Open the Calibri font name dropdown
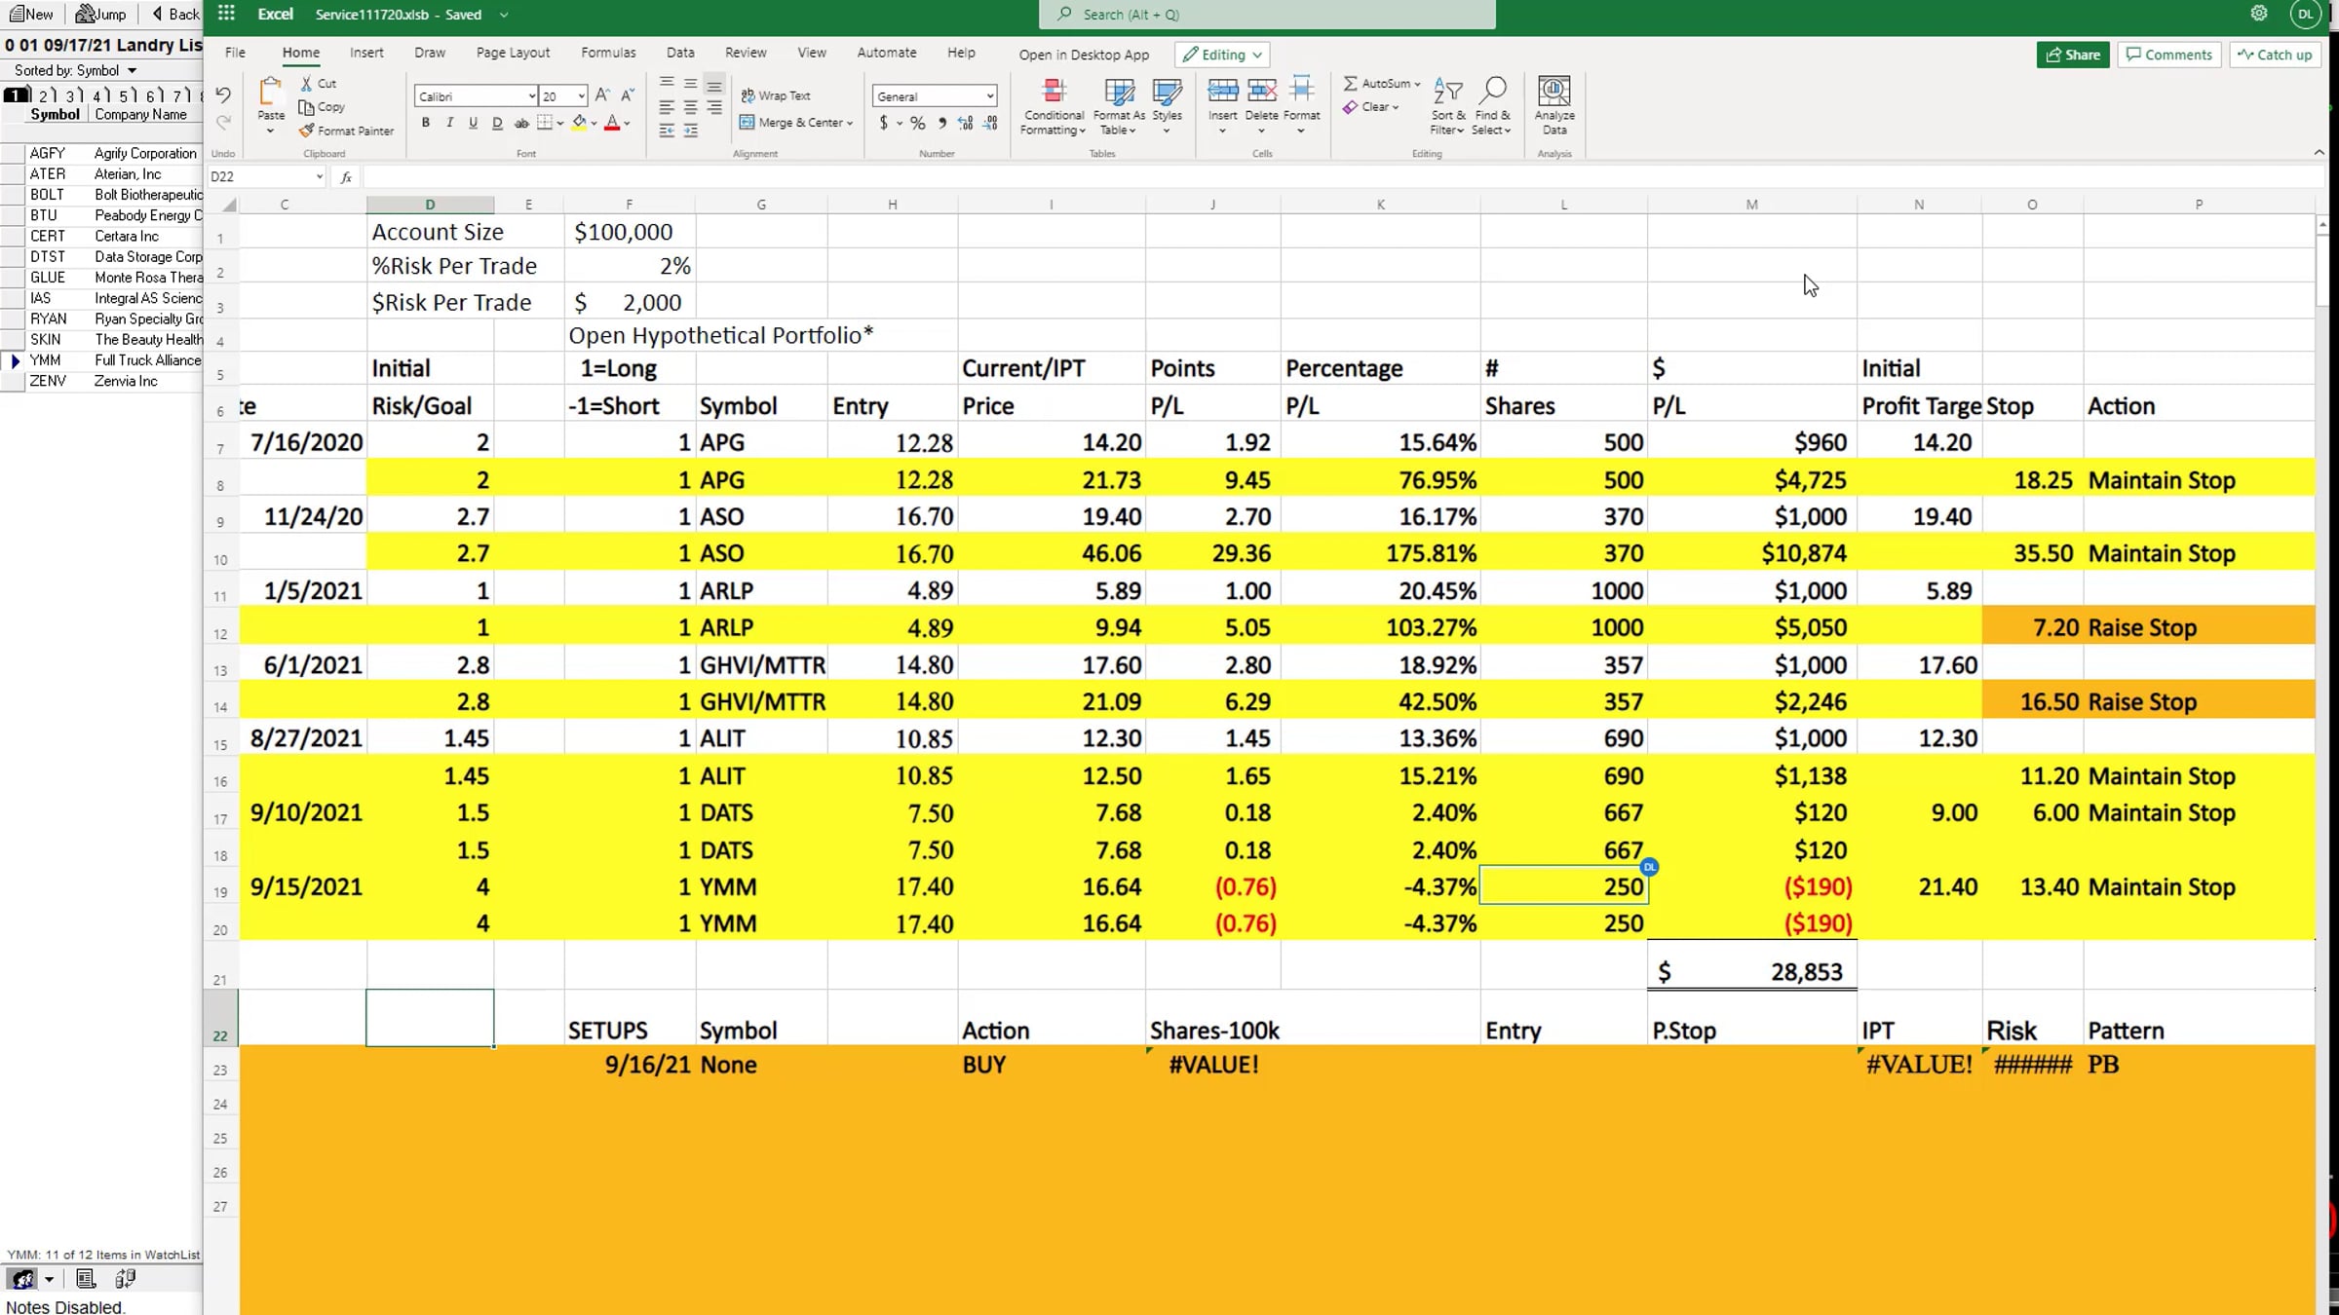Viewport: 2339px width, 1315px height. click(x=532, y=95)
